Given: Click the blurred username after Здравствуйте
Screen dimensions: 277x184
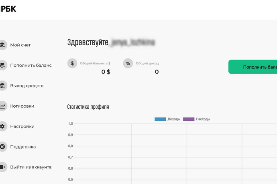Looking at the screenshot, I should 133,42.
